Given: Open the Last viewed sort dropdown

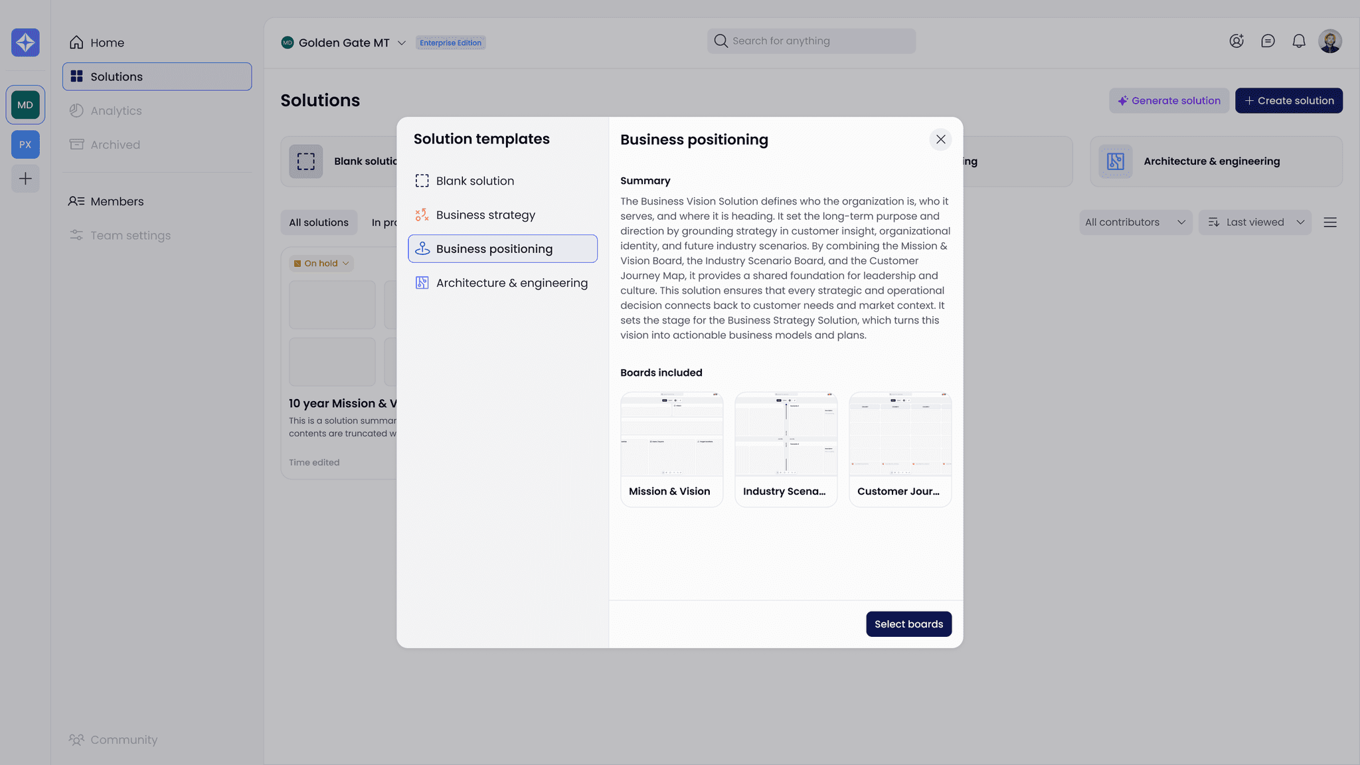Looking at the screenshot, I should 1254,222.
